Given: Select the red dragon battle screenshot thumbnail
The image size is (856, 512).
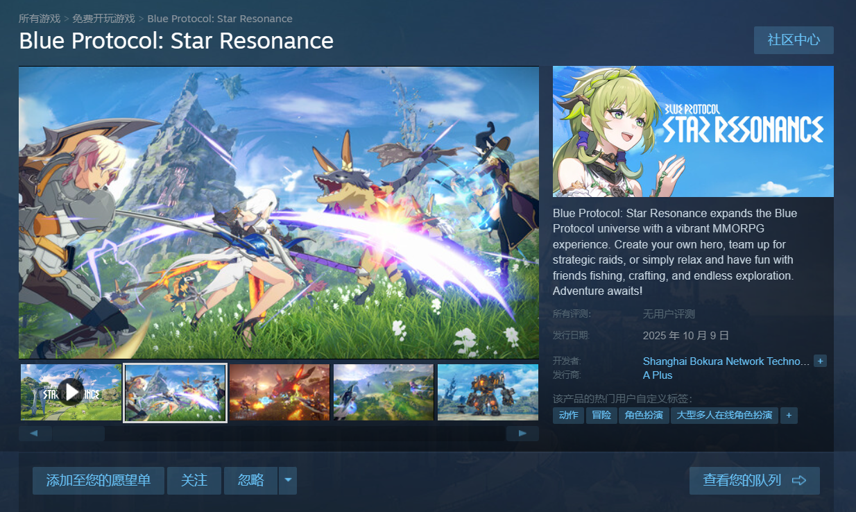Looking at the screenshot, I should [x=280, y=392].
